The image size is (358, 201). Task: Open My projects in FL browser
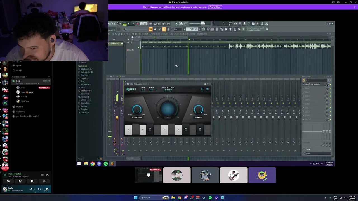(84, 84)
